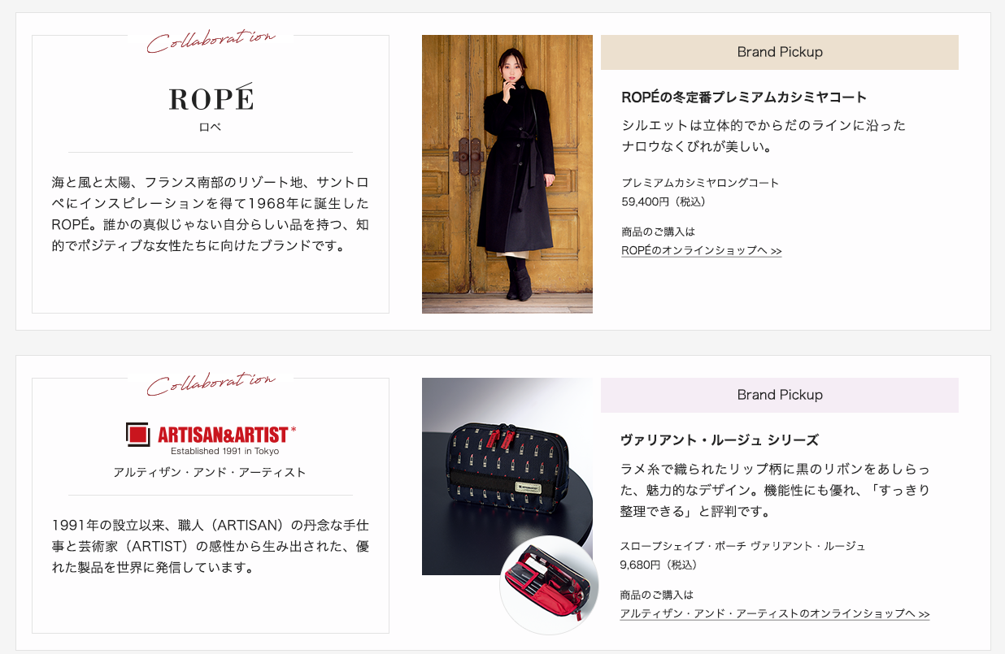Click the プレミアムカシミヤロングコート product name
1005x654 pixels.
[700, 183]
